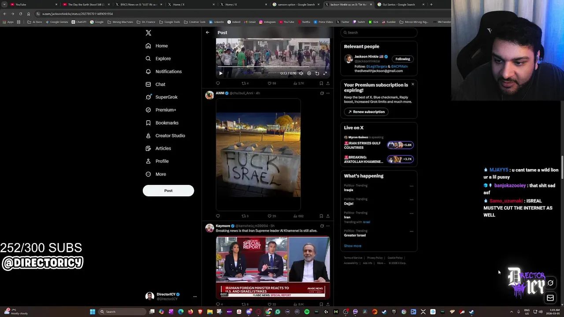The image size is (564, 317).
Task: Expand the footer More options
Action: (380, 263)
